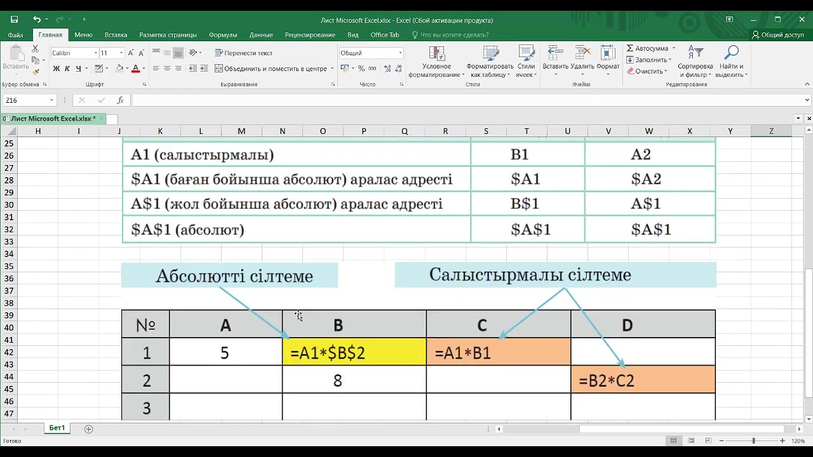Center text horizontally
Viewport: 813px width, 457px height.
(167, 69)
